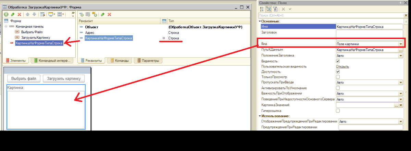Click the Открыть link for user visibility
This screenshot has height=151, width=411.
pos(342,66)
